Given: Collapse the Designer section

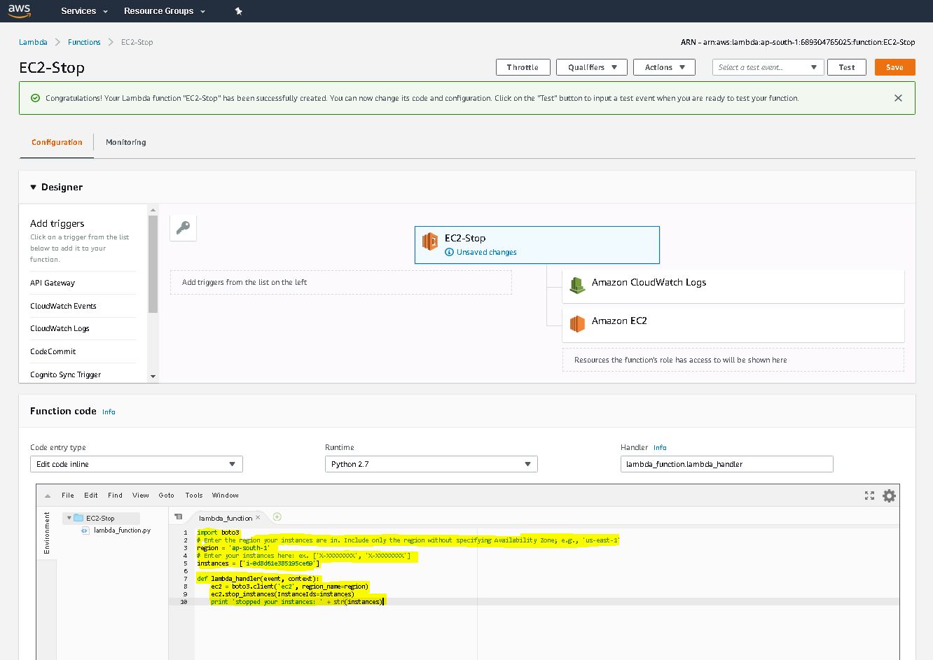Looking at the screenshot, I should tap(33, 188).
